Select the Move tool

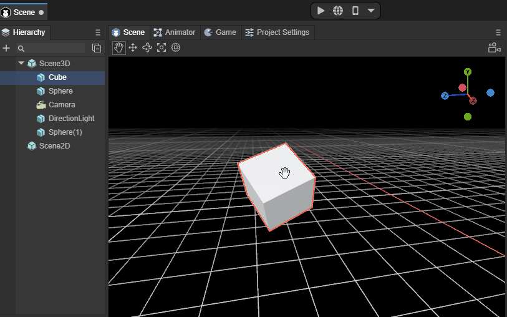pos(133,47)
